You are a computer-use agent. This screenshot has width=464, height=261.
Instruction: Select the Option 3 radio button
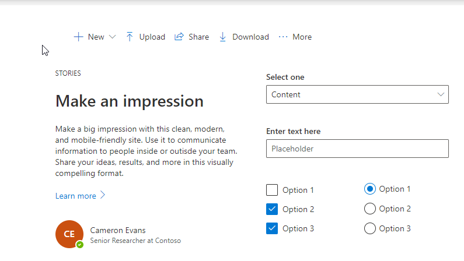coord(369,228)
